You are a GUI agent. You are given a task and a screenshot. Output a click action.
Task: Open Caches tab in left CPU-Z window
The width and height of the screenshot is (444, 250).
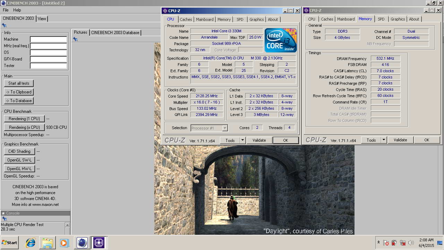186,19
